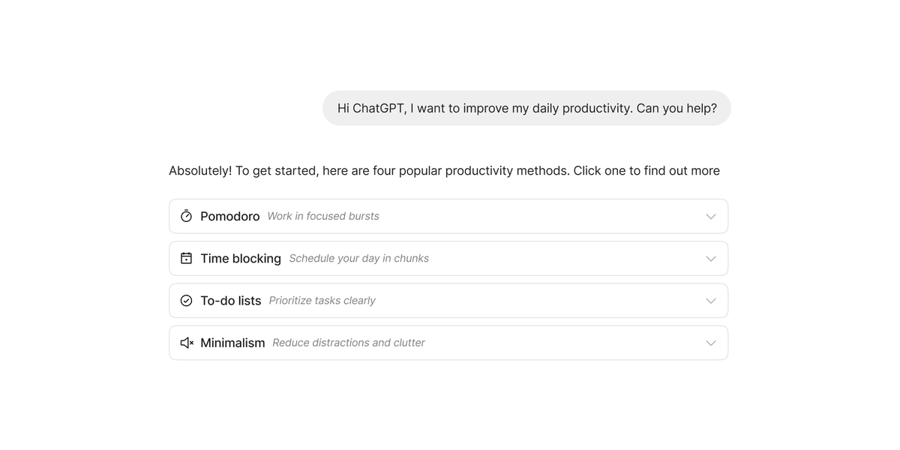Click the Pomodoro stopwatch icon
The image size is (900, 450).
coord(187,216)
